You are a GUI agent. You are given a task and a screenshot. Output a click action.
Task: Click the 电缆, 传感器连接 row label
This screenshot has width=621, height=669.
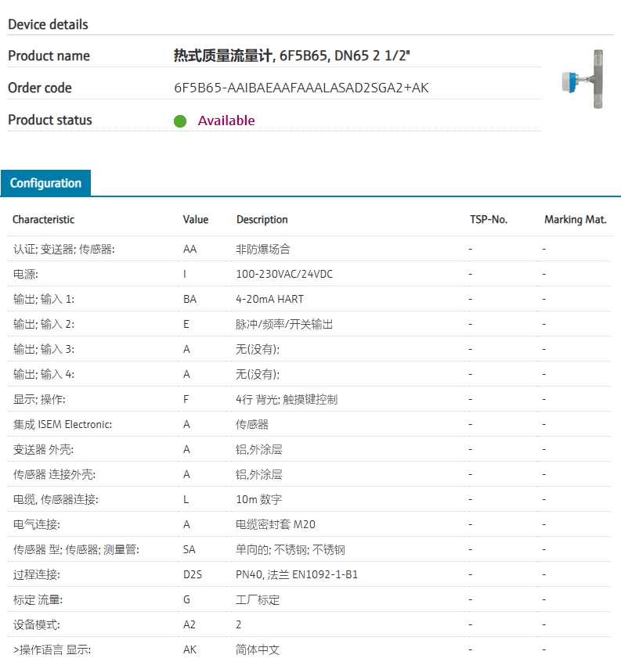56,500
